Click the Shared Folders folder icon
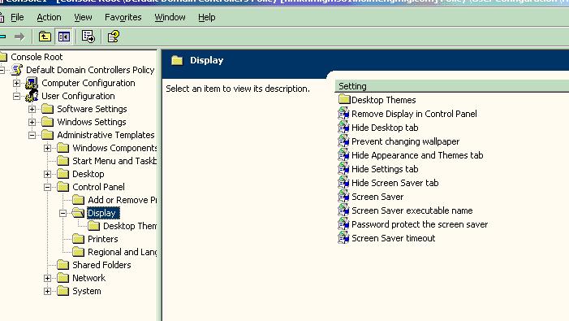This screenshot has width=569, height=321. pos(63,265)
